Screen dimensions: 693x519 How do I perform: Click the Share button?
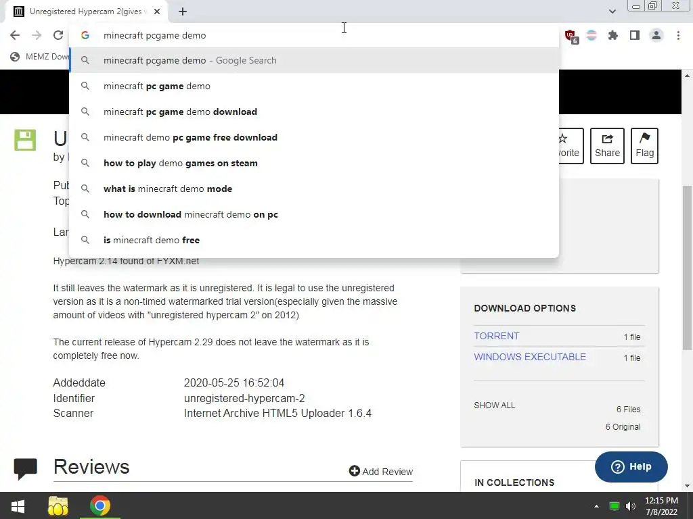coord(607,146)
